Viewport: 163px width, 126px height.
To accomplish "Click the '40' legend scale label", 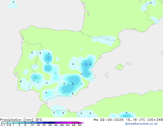I will pos(68,125).
